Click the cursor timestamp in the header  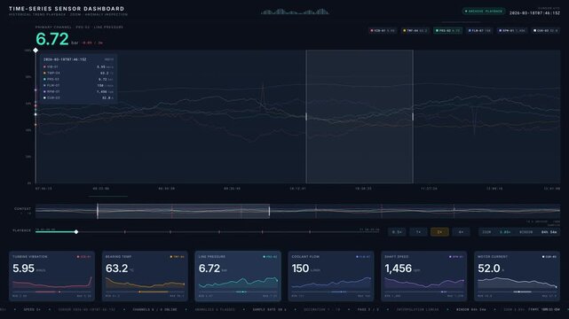534,13
